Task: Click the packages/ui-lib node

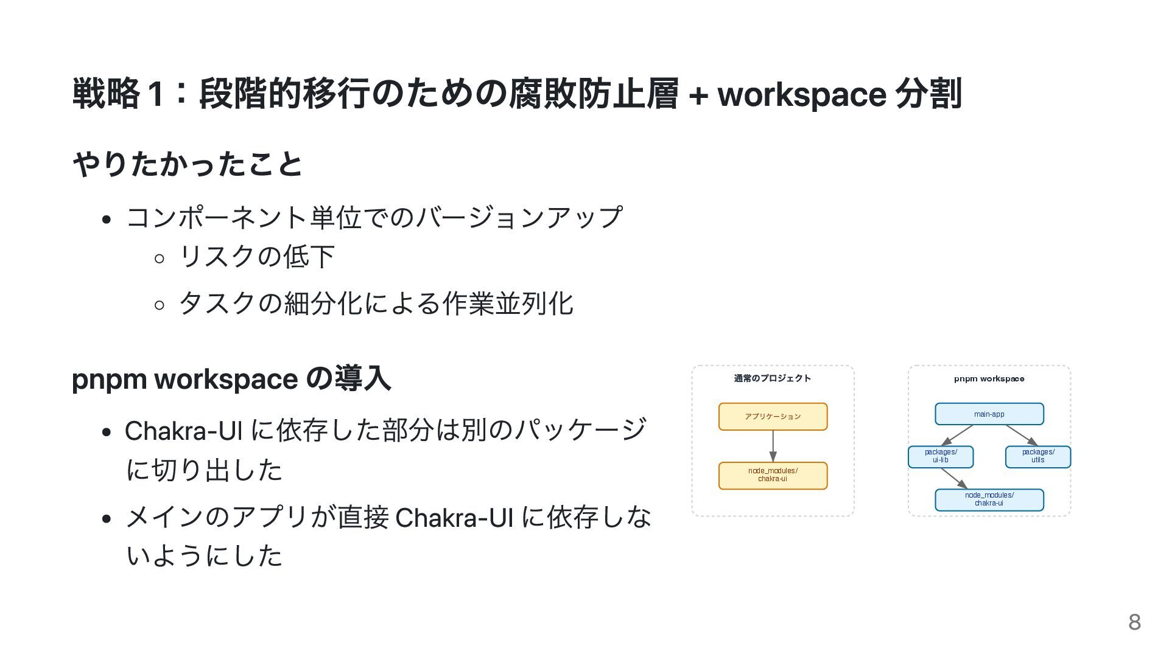Action: 940,456
